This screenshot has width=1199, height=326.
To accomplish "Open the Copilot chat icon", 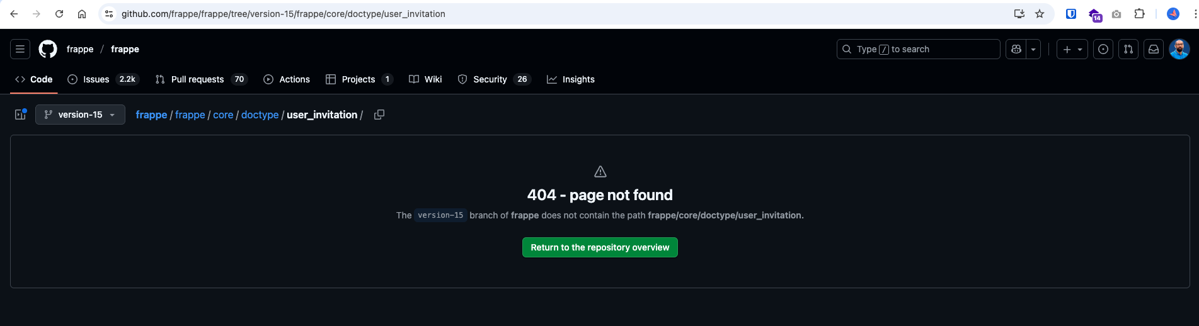I will pyautogui.click(x=1016, y=49).
